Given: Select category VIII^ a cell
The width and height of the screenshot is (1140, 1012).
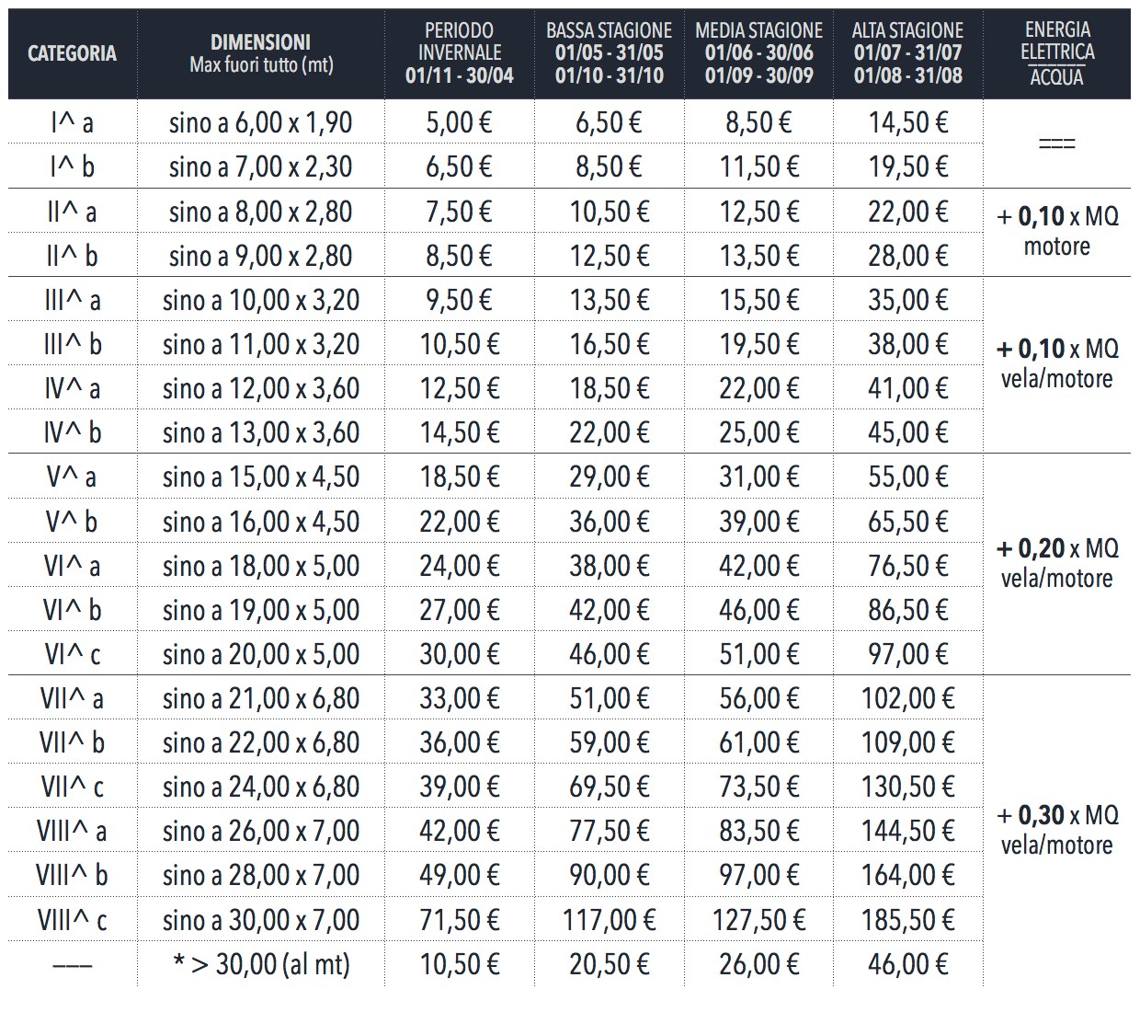Looking at the screenshot, I should click(x=72, y=831).
